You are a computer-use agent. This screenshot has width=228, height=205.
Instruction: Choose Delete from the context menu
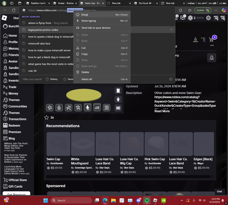(x=102, y=72)
